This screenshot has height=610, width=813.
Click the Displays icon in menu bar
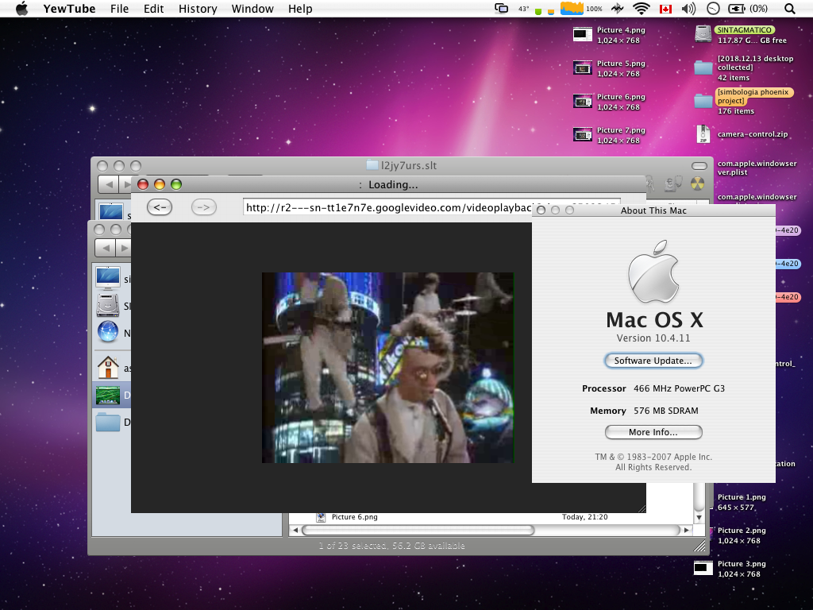502,8
